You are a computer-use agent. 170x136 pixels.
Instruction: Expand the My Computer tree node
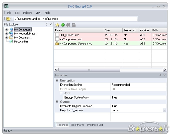[x=6, y=29]
